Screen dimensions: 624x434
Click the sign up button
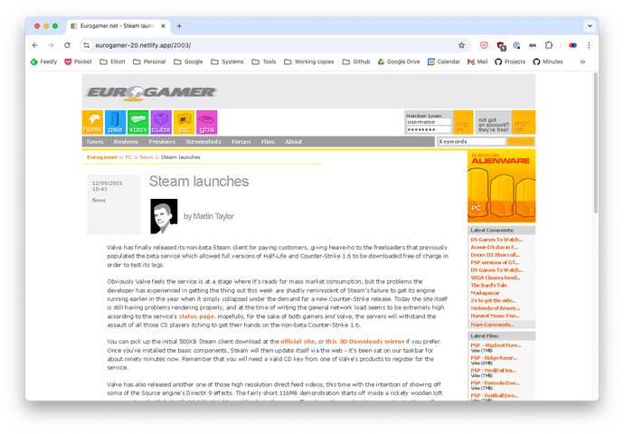[x=524, y=123]
